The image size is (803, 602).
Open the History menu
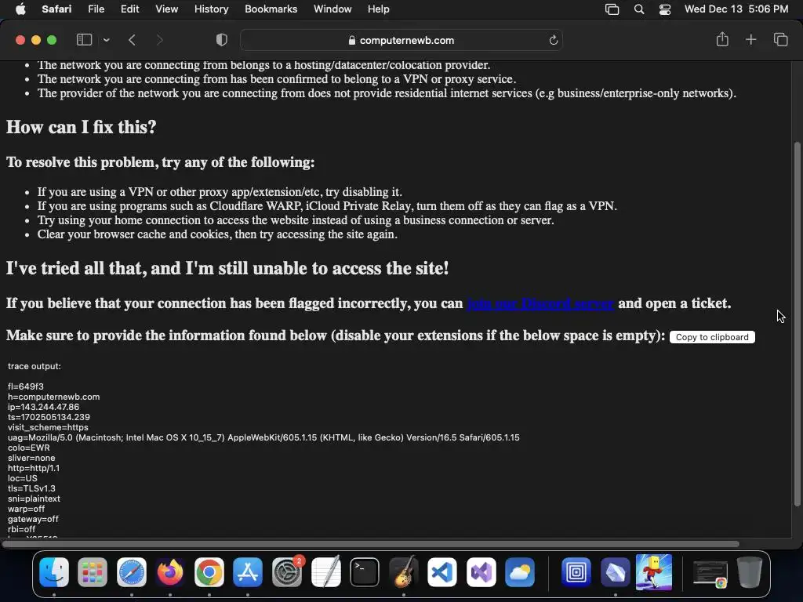[x=211, y=9]
